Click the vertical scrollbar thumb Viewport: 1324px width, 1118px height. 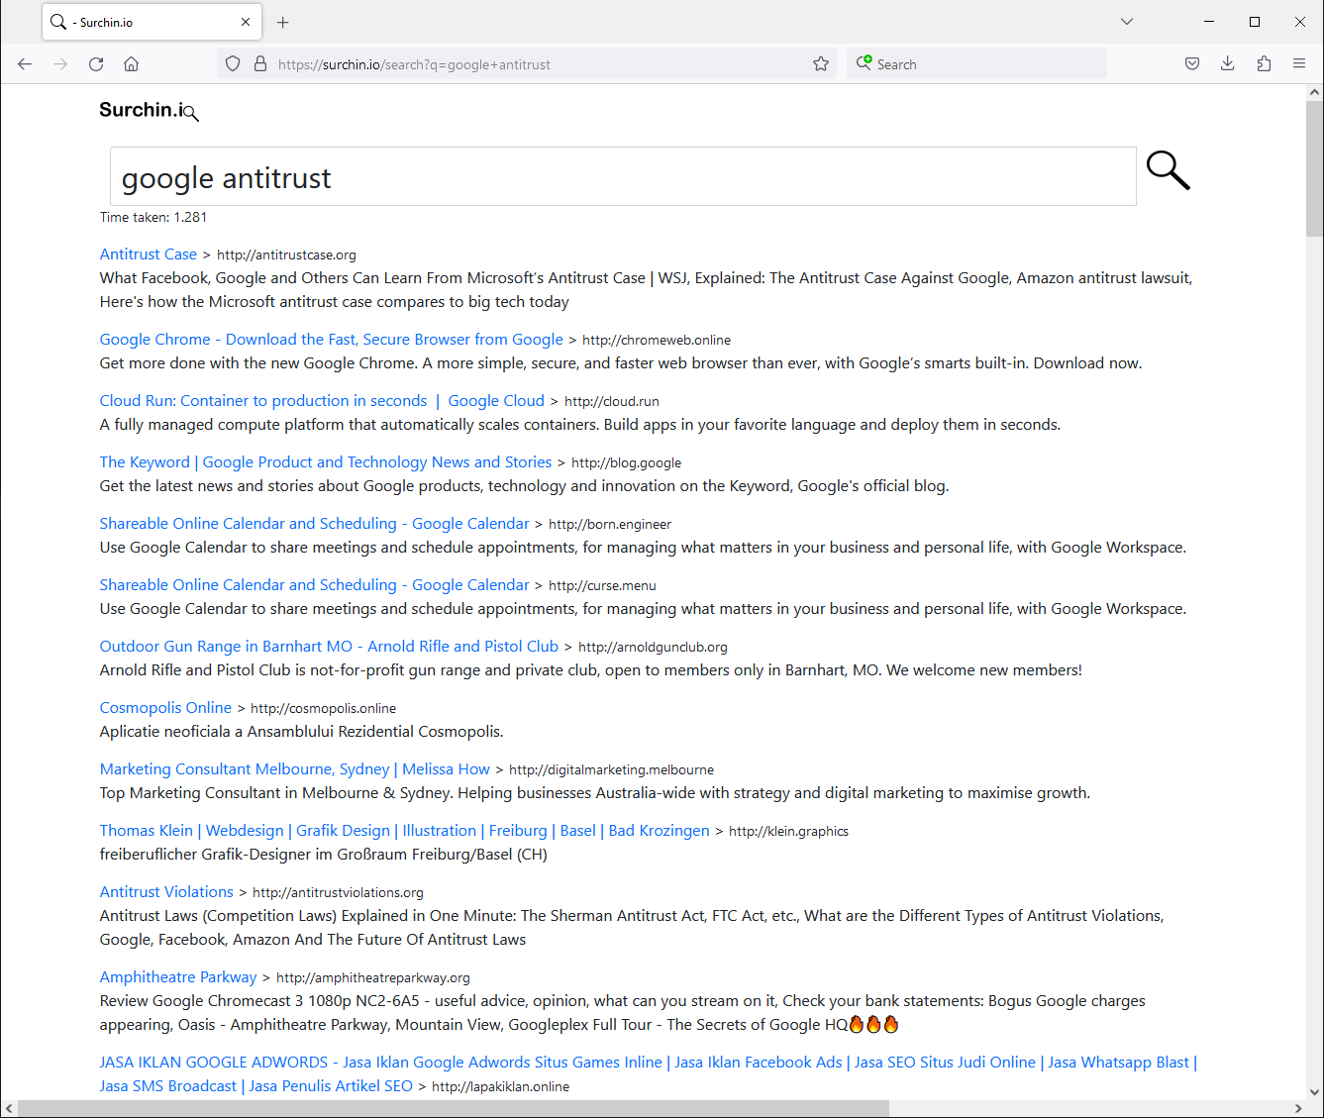coord(1314,169)
